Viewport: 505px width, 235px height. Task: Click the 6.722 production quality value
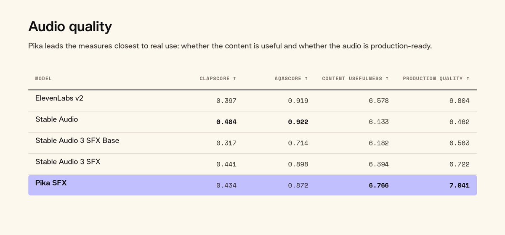pos(460,164)
